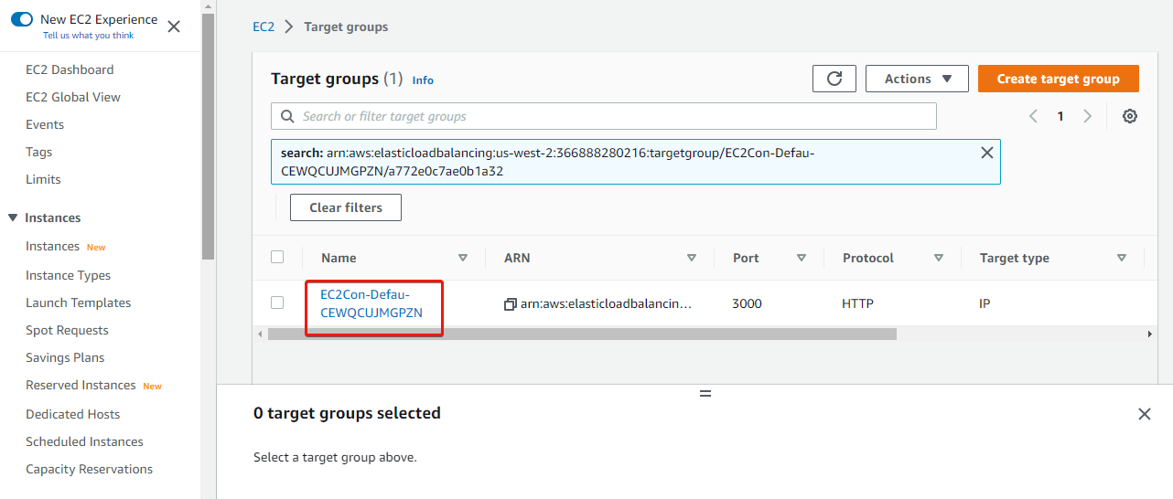Image resolution: width=1173 pixels, height=499 pixels.
Task: Open the 'Tell us what you think' link
Action: pyautogui.click(x=89, y=36)
